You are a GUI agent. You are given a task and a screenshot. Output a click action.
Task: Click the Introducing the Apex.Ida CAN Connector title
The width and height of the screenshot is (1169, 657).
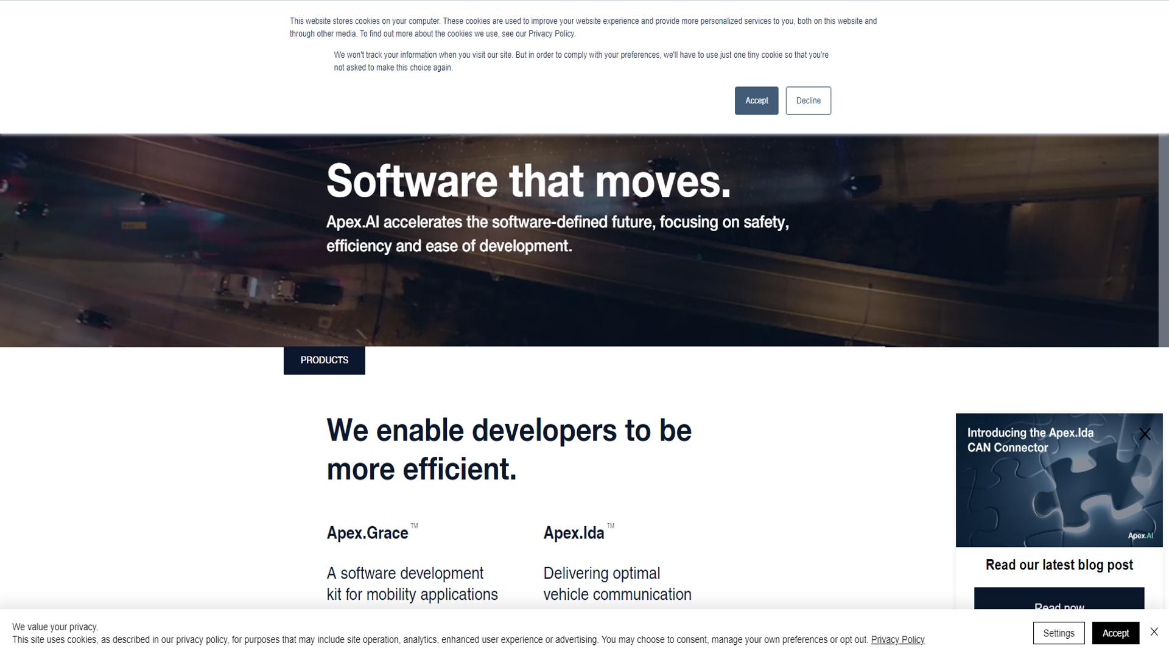1031,440
